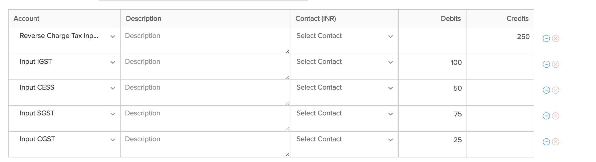Screen dimensions: 596x162
Task: Open more options for Input IGST row
Action: point(546,64)
